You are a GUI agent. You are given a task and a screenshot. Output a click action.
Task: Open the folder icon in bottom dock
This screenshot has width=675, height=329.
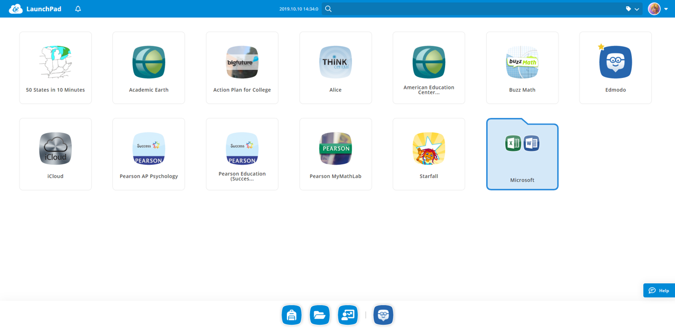click(x=320, y=315)
